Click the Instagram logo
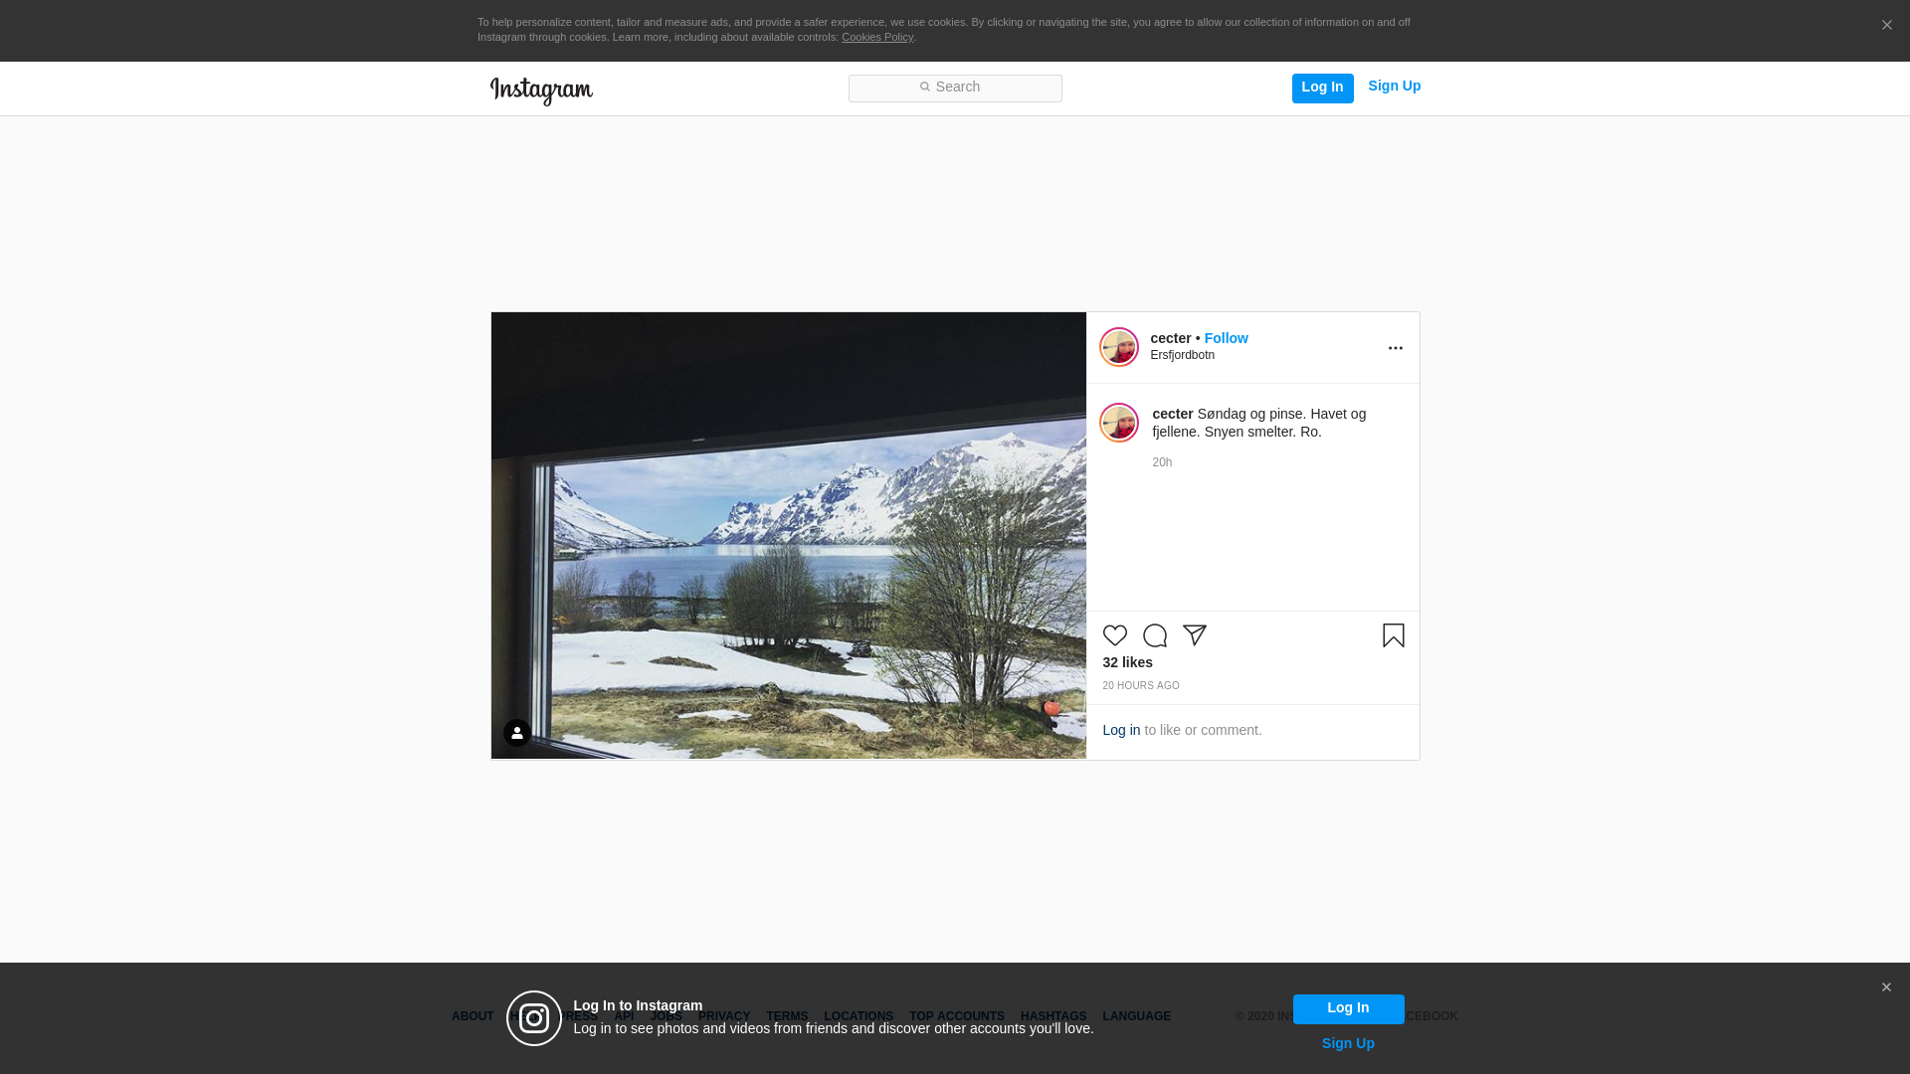This screenshot has height=1074, width=1910. (541, 91)
